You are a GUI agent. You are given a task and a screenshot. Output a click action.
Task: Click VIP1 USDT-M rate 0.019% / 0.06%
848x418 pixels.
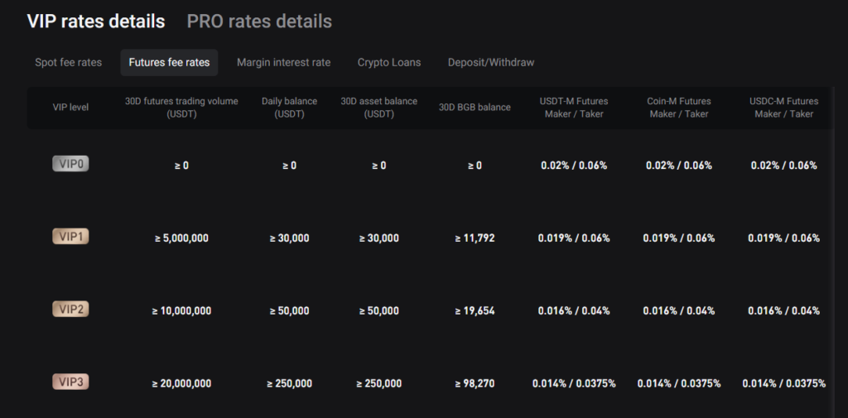tap(574, 238)
